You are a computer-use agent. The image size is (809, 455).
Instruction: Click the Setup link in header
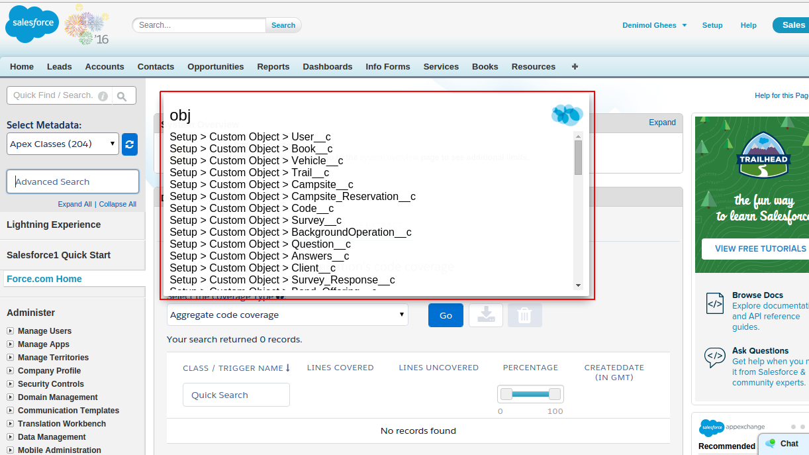coord(712,25)
